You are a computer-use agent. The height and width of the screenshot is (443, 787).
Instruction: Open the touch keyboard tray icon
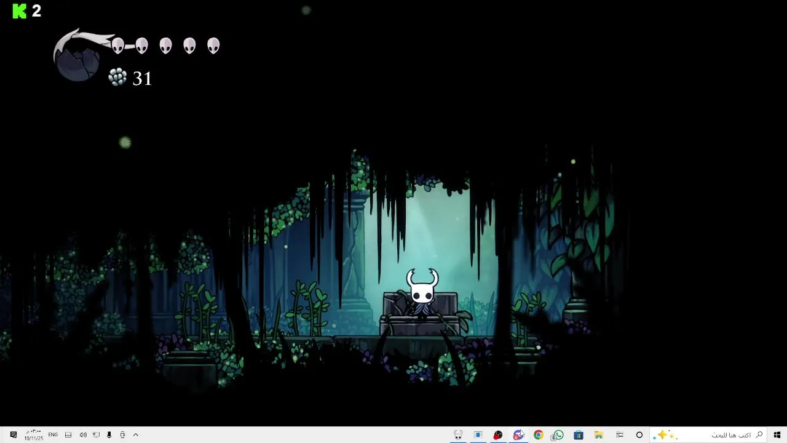(68, 435)
